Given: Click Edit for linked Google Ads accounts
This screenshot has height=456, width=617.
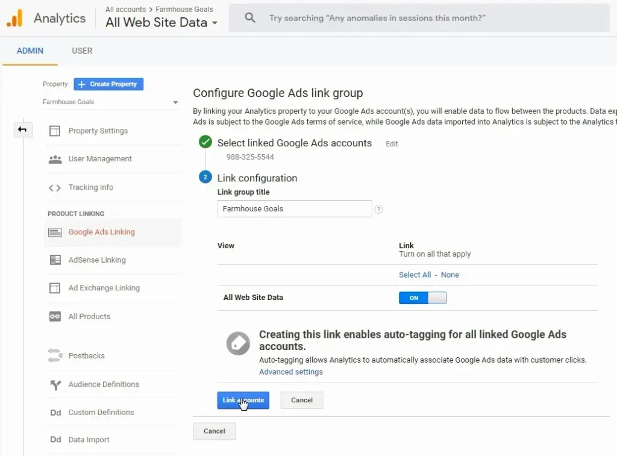Looking at the screenshot, I should point(392,144).
